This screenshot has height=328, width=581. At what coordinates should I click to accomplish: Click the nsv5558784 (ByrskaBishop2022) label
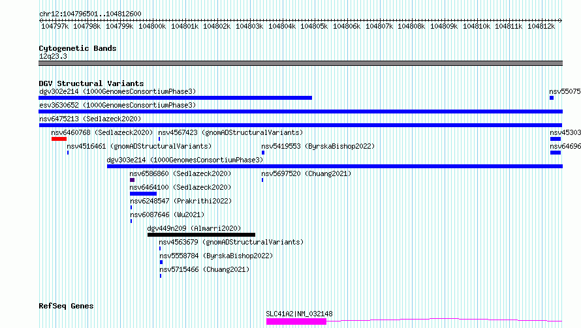(x=216, y=256)
